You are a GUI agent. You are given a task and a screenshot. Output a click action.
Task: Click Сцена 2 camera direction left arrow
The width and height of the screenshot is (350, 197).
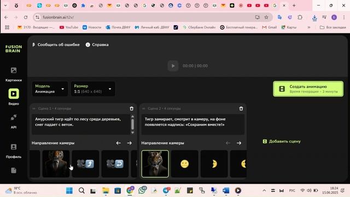tap(228, 143)
